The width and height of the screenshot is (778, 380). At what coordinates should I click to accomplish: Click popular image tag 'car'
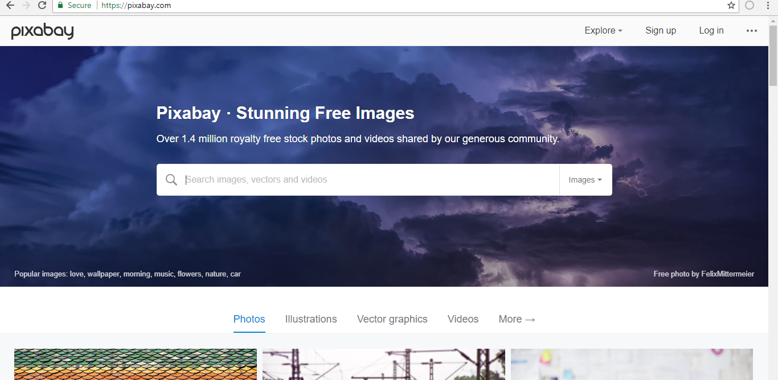point(235,274)
